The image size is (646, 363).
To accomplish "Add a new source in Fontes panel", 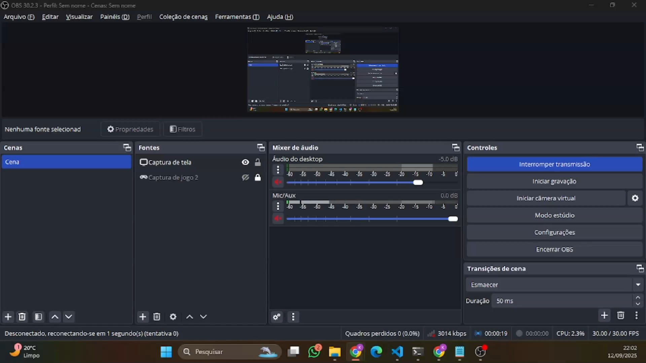I will [x=143, y=317].
